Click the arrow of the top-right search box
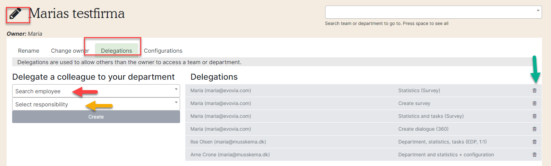 pyautogui.click(x=538, y=11)
